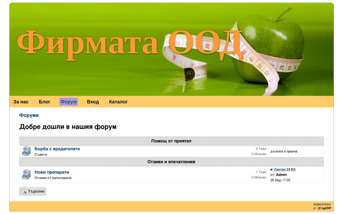Viewport: 343px width, 214px height.
Task: Open the Блог menu item
Action: 45,102
